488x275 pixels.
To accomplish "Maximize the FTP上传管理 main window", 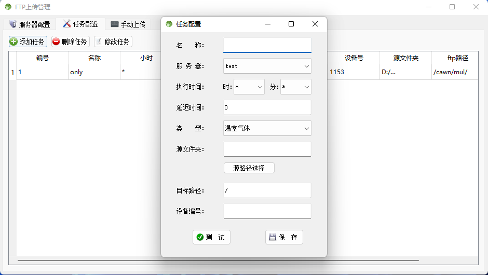I will [452, 7].
